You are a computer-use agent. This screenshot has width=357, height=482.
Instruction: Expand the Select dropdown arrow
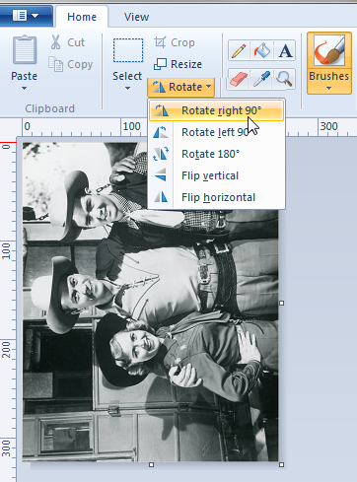pyautogui.click(x=127, y=88)
